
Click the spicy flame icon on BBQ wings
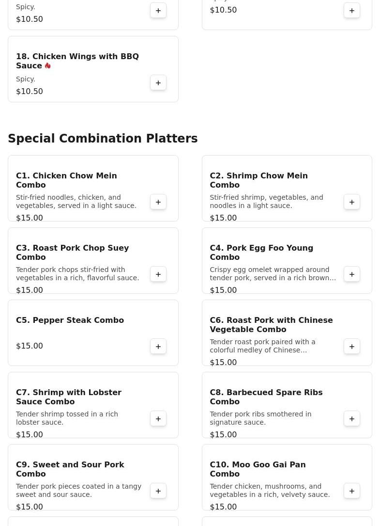point(48,65)
